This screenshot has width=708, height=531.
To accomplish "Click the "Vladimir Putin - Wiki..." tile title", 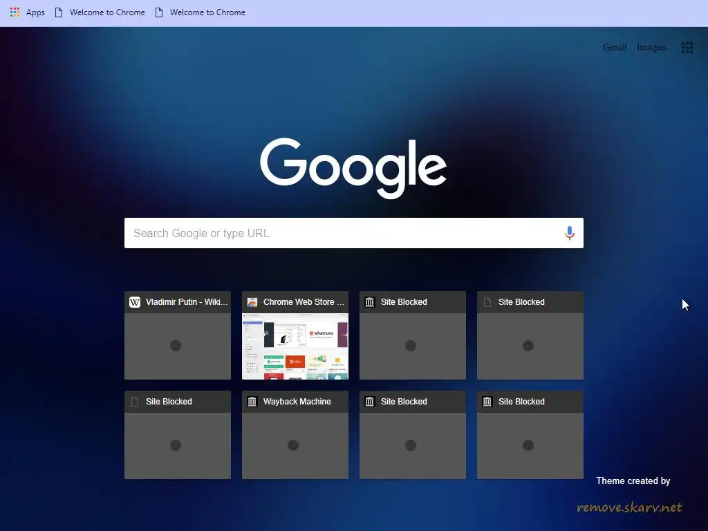I will coord(187,302).
